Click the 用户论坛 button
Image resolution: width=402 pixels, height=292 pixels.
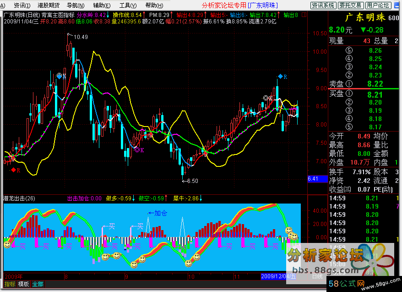378,5
